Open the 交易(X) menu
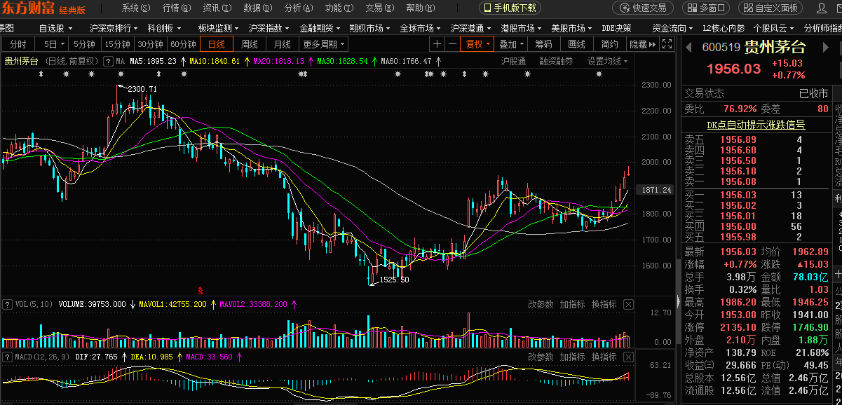Image resolution: width=842 pixels, height=405 pixels. [380, 8]
